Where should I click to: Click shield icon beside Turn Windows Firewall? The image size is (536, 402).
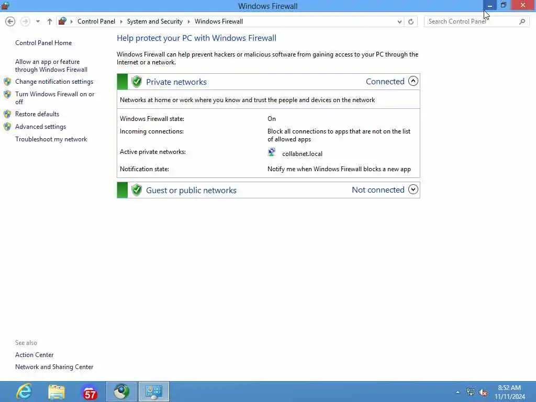[x=7, y=94]
